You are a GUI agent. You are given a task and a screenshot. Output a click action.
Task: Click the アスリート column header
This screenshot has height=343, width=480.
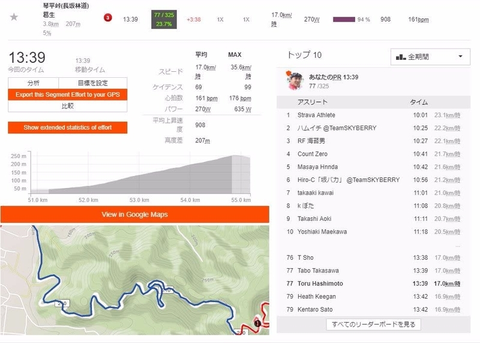click(312, 102)
